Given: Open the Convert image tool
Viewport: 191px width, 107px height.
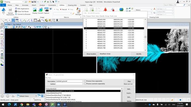Looking at the screenshot, I should [41, 11].
